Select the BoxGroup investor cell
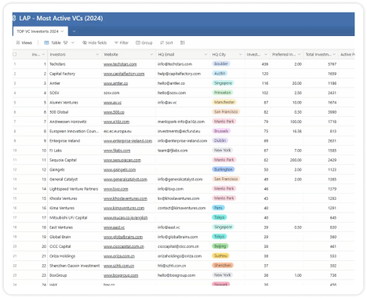 (74, 275)
